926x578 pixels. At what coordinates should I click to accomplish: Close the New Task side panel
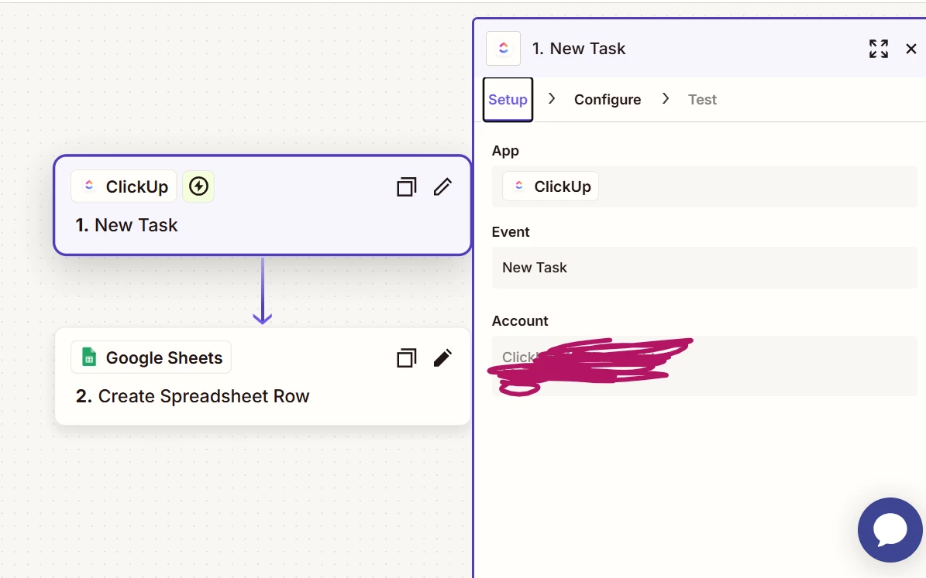point(911,49)
